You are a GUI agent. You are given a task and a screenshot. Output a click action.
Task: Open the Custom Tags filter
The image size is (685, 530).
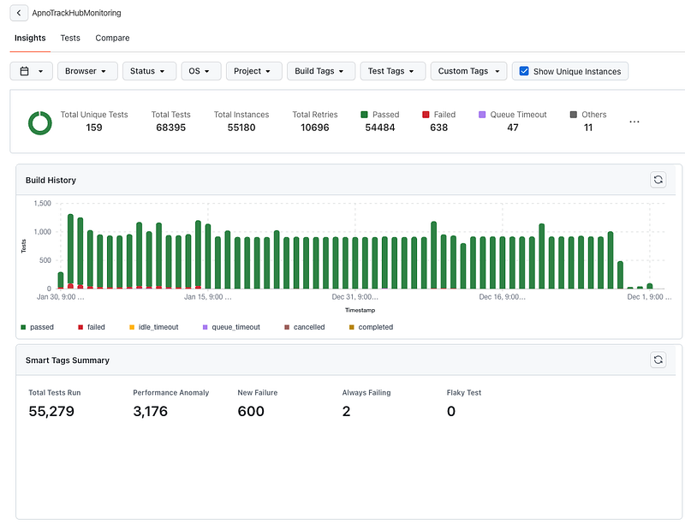click(468, 71)
